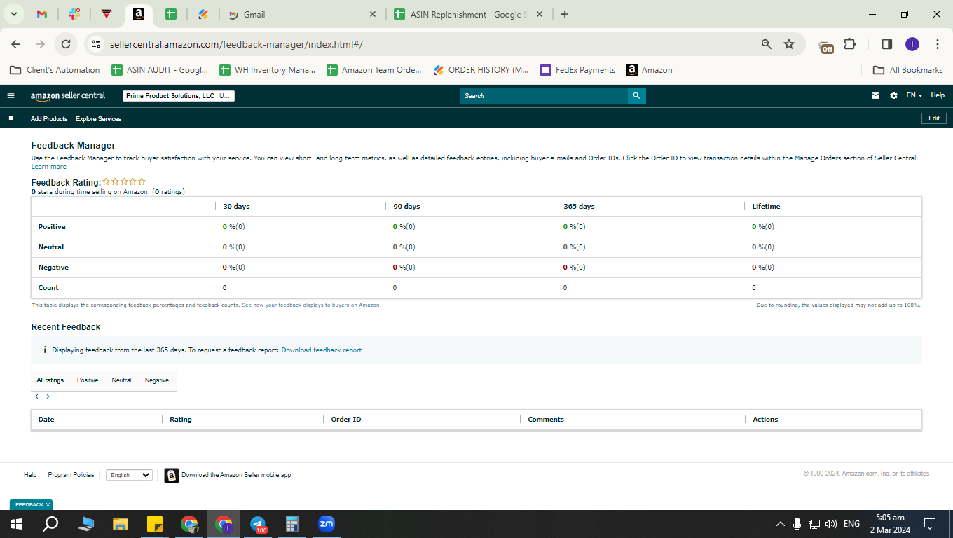Show hidden system tray icons
Image resolution: width=953 pixels, height=538 pixels.
click(780, 524)
